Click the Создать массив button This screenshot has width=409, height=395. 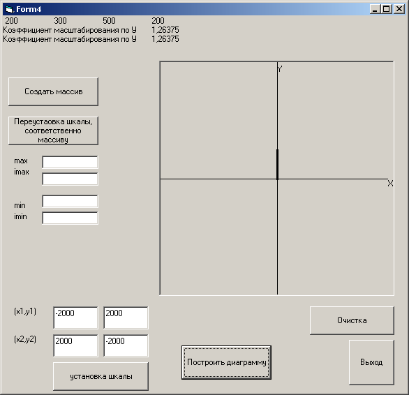point(53,91)
